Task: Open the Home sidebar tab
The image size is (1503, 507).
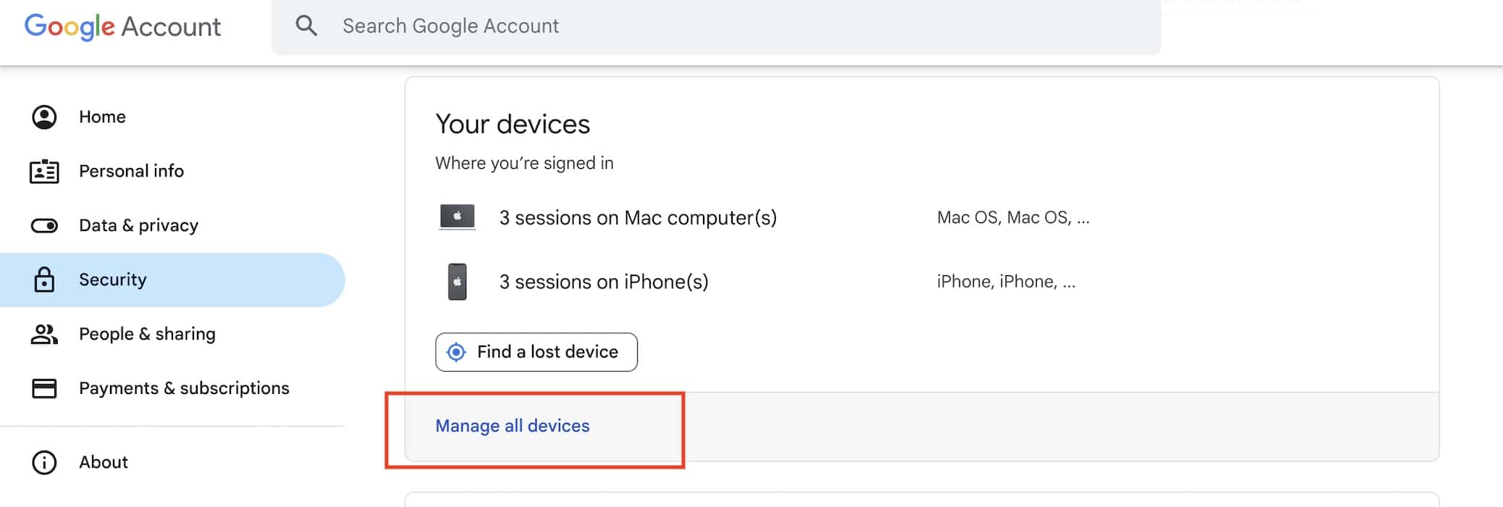Action: pos(102,117)
